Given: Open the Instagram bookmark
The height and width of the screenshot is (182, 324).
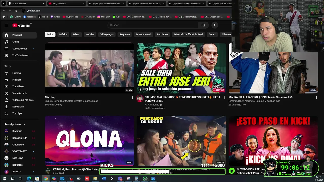Looking at the screenshot, I should coord(104,17).
